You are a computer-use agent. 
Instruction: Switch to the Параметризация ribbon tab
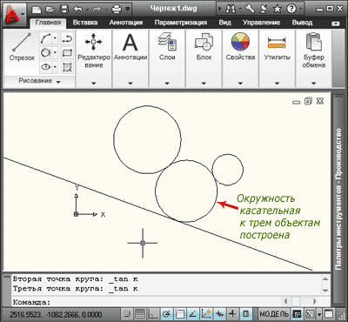pyautogui.click(x=181, y=23)
